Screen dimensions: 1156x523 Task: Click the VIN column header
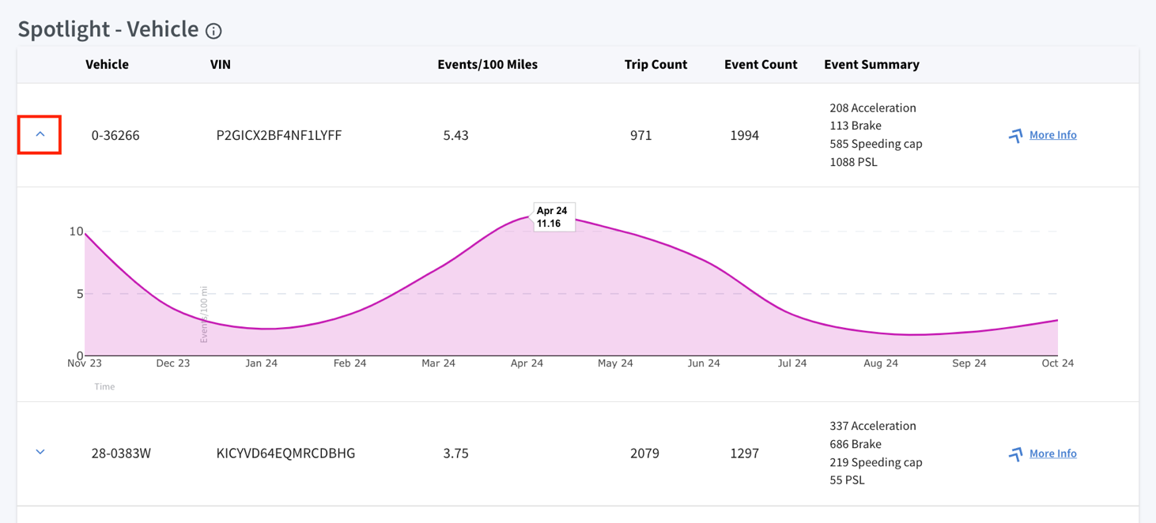pyautogui.click(x=221, y=65)
